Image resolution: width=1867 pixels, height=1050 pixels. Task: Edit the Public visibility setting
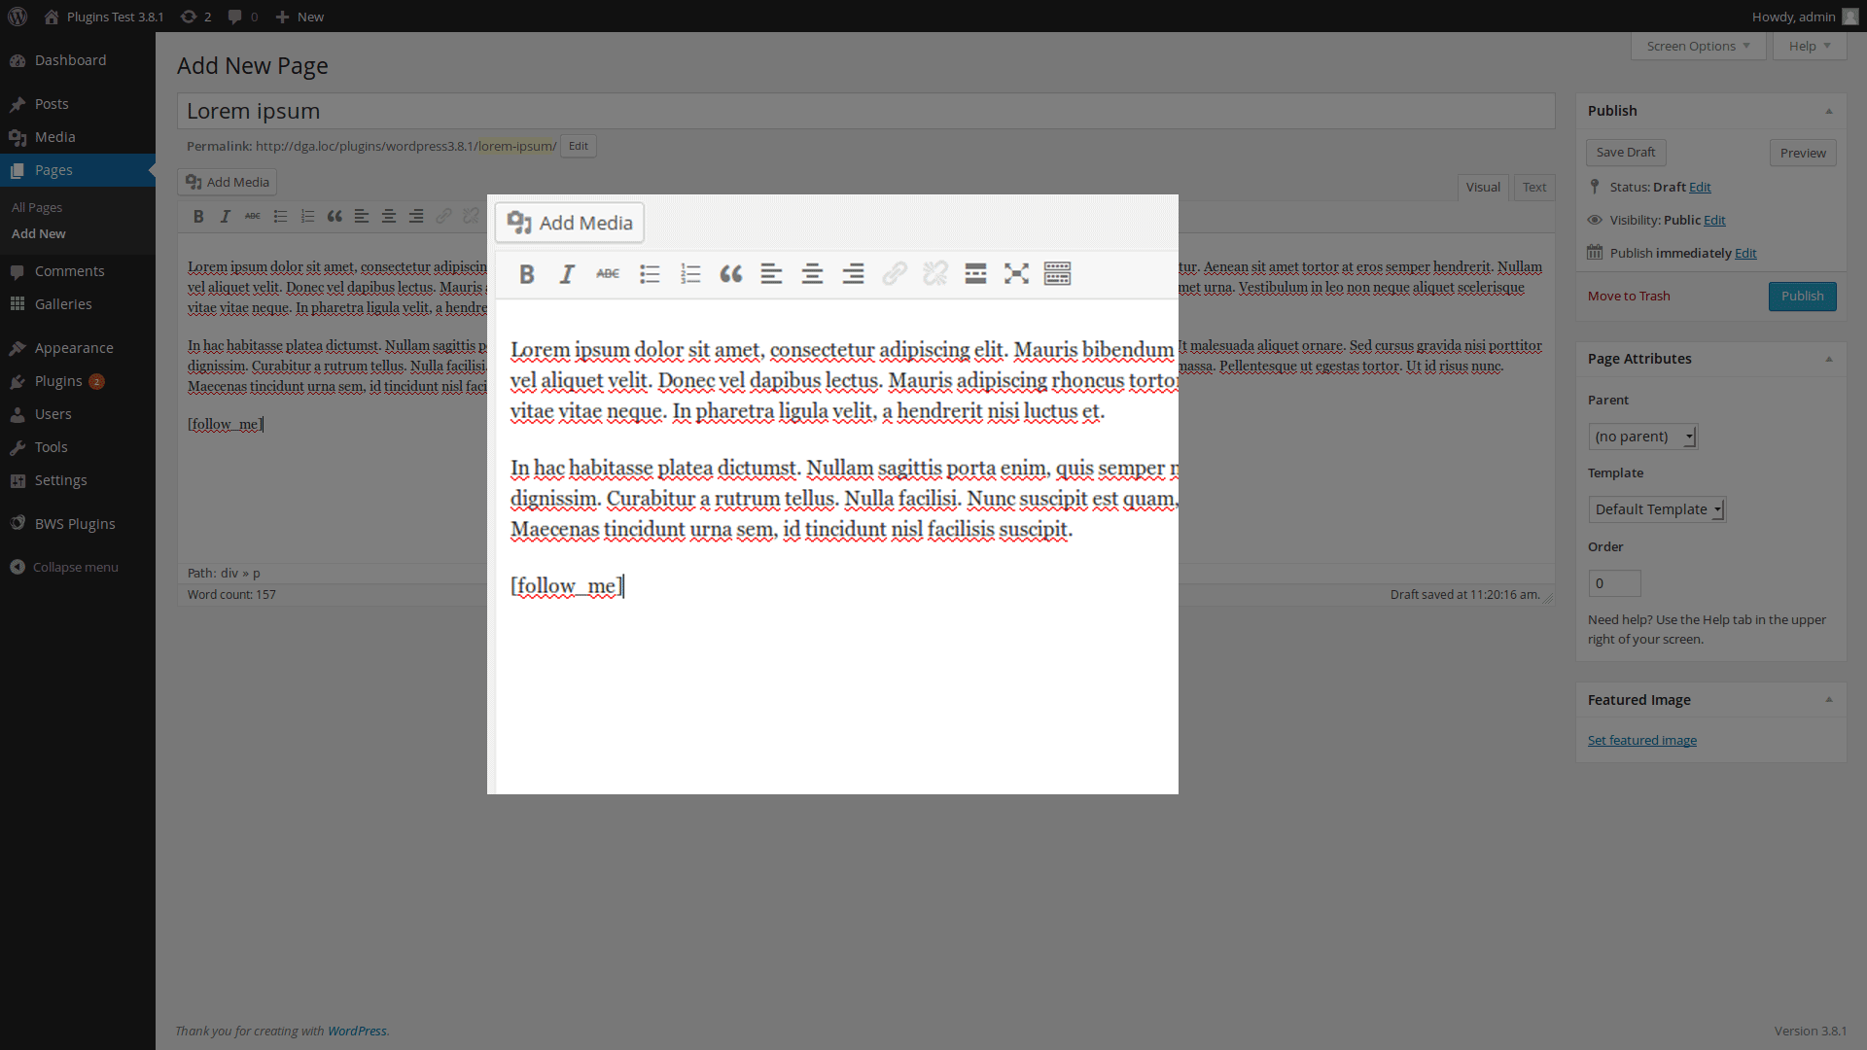1714,220
